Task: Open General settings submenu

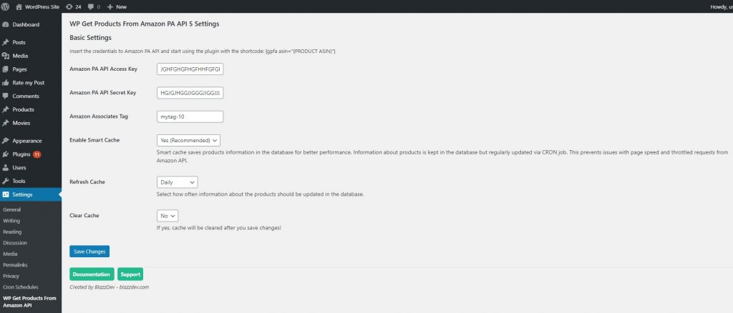Action: coord(11,210)
